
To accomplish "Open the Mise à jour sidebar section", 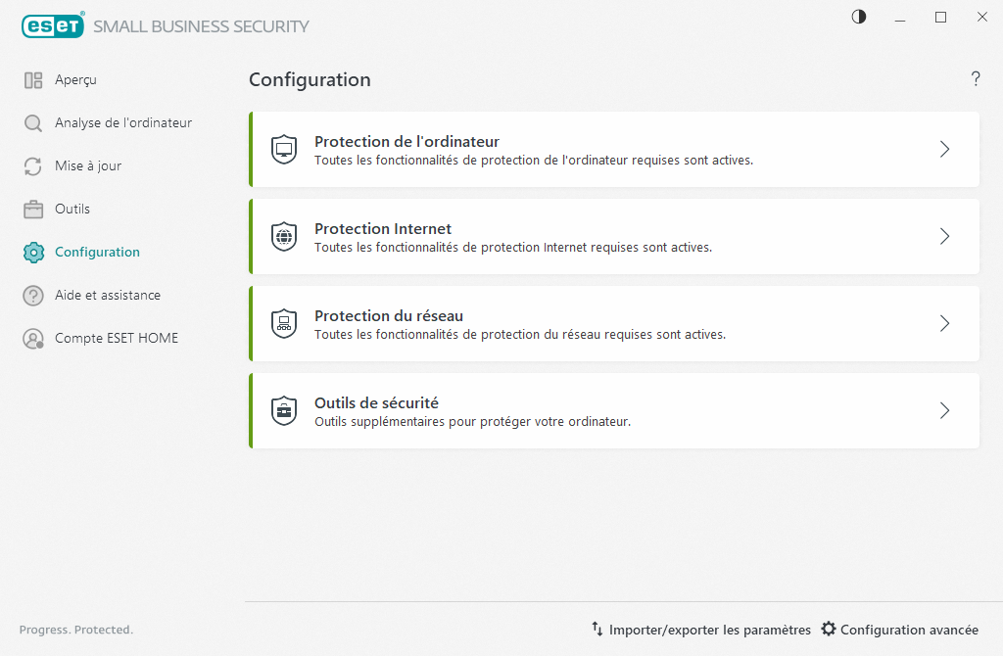I will point(88,166).
